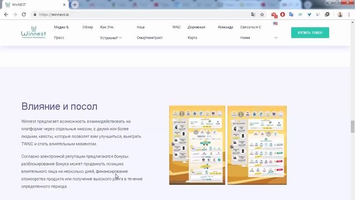Image resolution: width=355 pixels, height=200 pixels.
Task: Open the Chrome three-dot menu
Action: [349, 14]
